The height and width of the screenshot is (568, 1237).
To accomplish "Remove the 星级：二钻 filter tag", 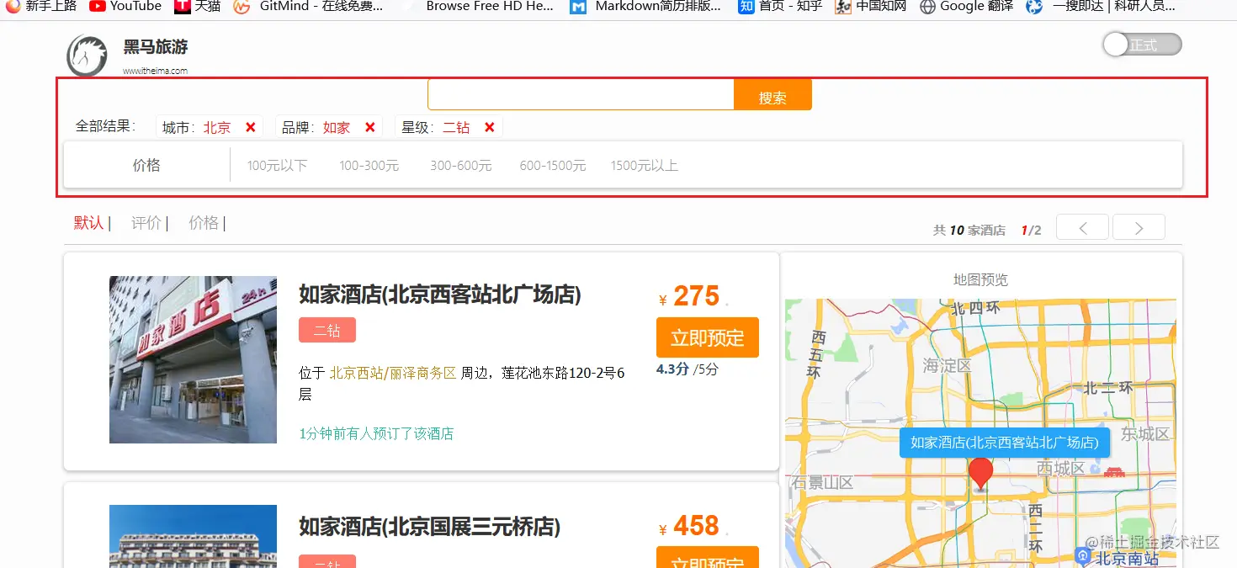I will coord(489,127).
